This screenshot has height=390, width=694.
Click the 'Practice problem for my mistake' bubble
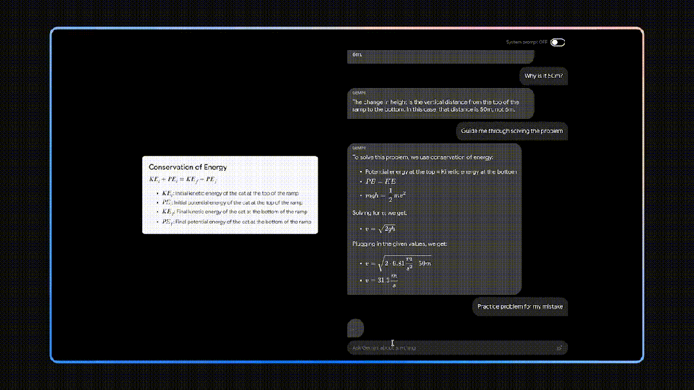(x=520, y=306)
